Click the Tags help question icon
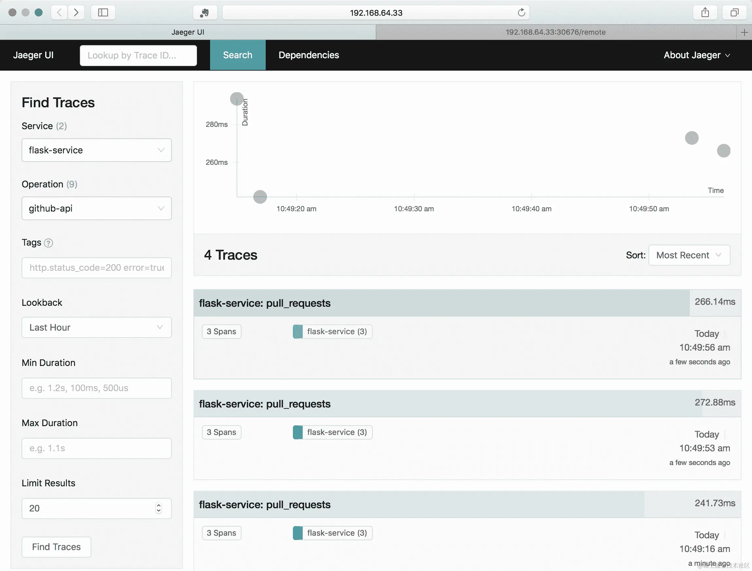The height and width of the screenshot is (571, 752). (49, 243)
